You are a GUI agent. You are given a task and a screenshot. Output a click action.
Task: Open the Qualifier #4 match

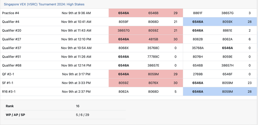tap(11, 22)
